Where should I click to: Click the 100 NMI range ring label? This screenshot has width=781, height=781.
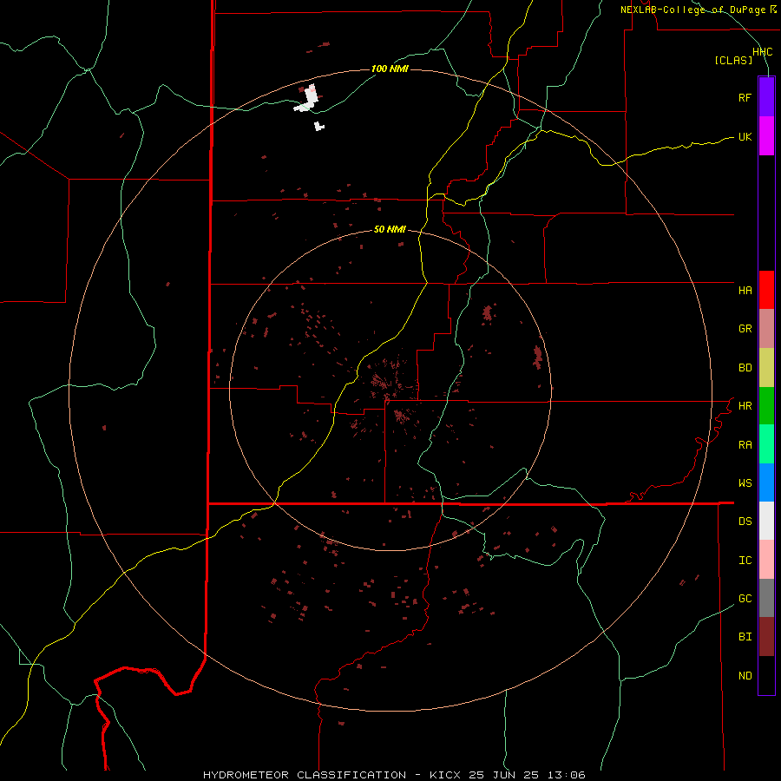point(390,69)
